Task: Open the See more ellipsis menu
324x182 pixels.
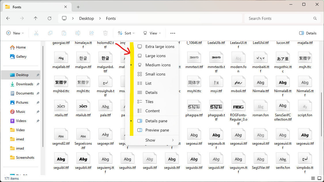Action: tap(173, 33)
